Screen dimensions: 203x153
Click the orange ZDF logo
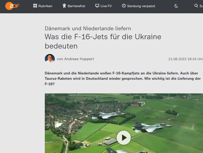(12, 6)
